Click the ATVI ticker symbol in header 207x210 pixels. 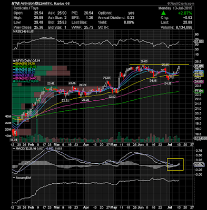(16, 3)
